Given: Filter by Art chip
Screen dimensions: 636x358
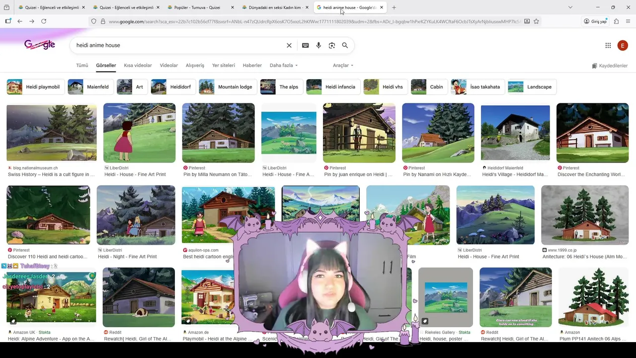Looking at the screenshot, I should [132, 87].
